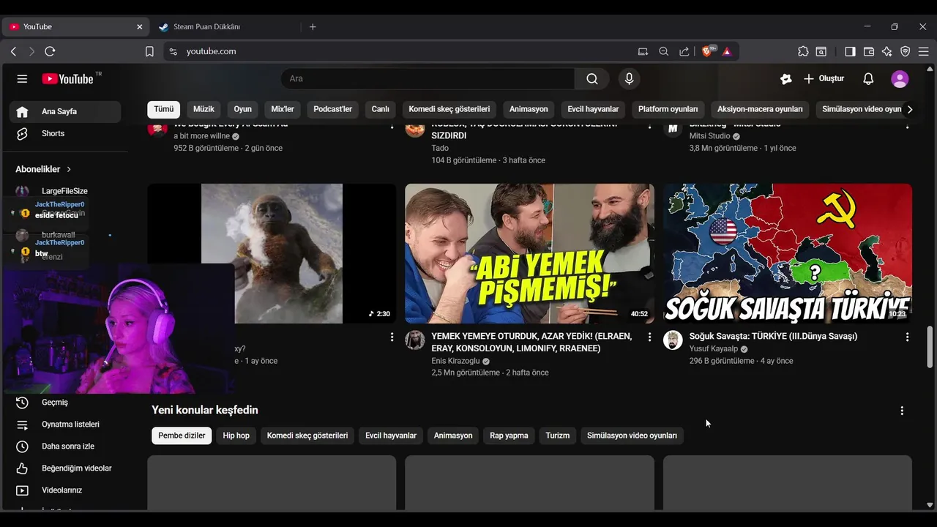
Task: Select the Pembe diziler topic chip
Action: [x=182, y=436]
